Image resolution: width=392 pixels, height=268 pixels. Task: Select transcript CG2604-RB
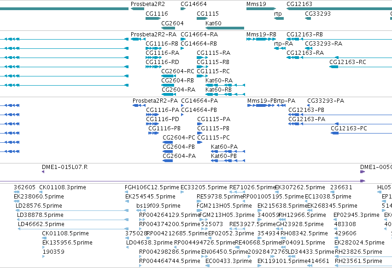pyautogui.click(x=177, y=81)
